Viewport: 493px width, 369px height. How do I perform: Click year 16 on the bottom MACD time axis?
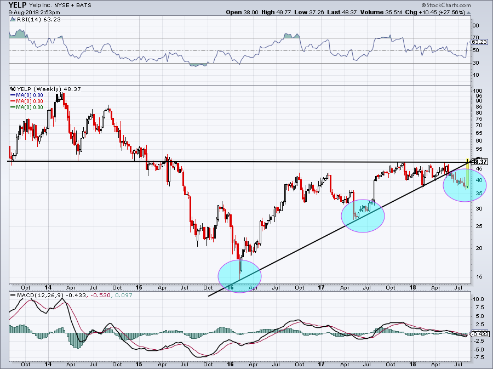click(230, 364)
